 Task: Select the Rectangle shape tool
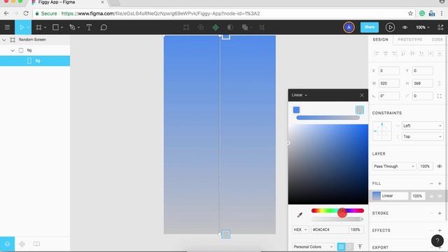coord(55,27)
